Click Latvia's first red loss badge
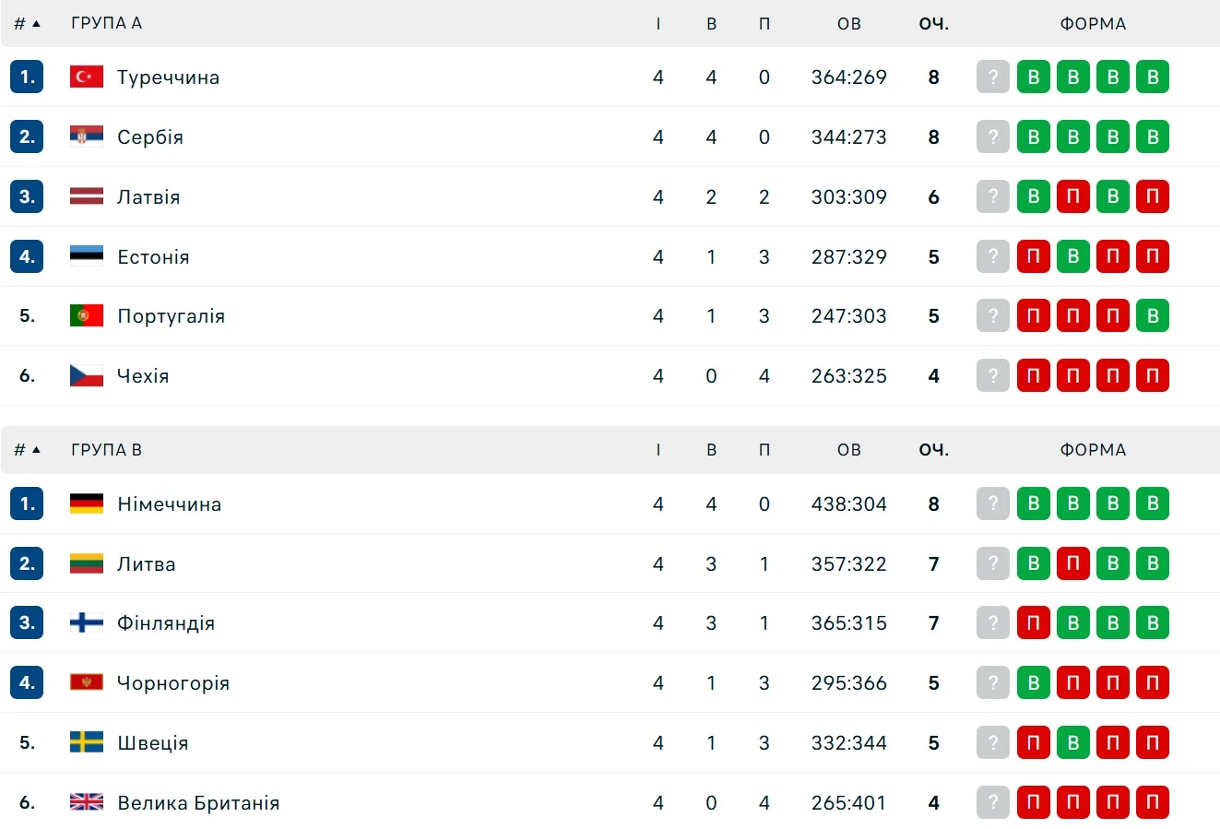 coord(1072,197)
